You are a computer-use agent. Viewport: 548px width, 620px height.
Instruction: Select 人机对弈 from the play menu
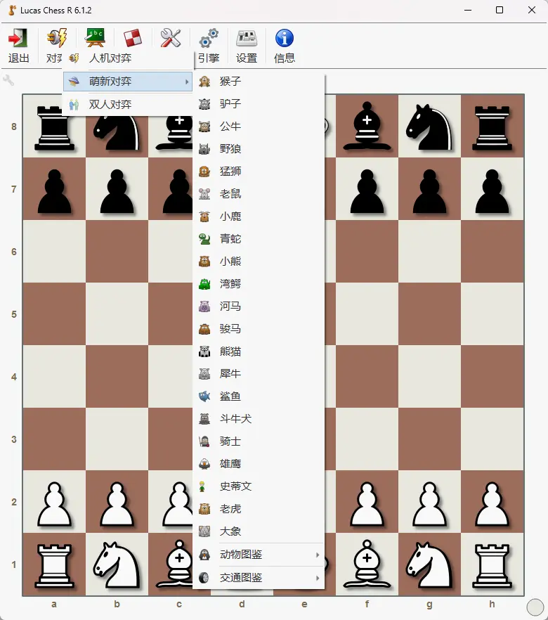[128, 58]
